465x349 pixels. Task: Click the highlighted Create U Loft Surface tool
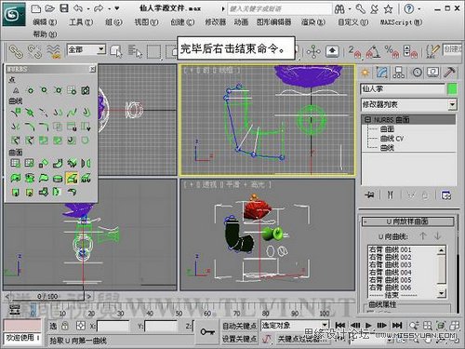point(72,178)
